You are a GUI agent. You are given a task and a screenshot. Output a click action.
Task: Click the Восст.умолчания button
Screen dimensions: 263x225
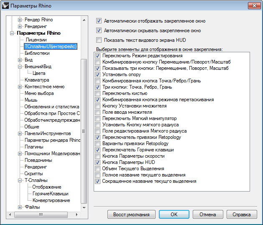(x=131, y=215)
